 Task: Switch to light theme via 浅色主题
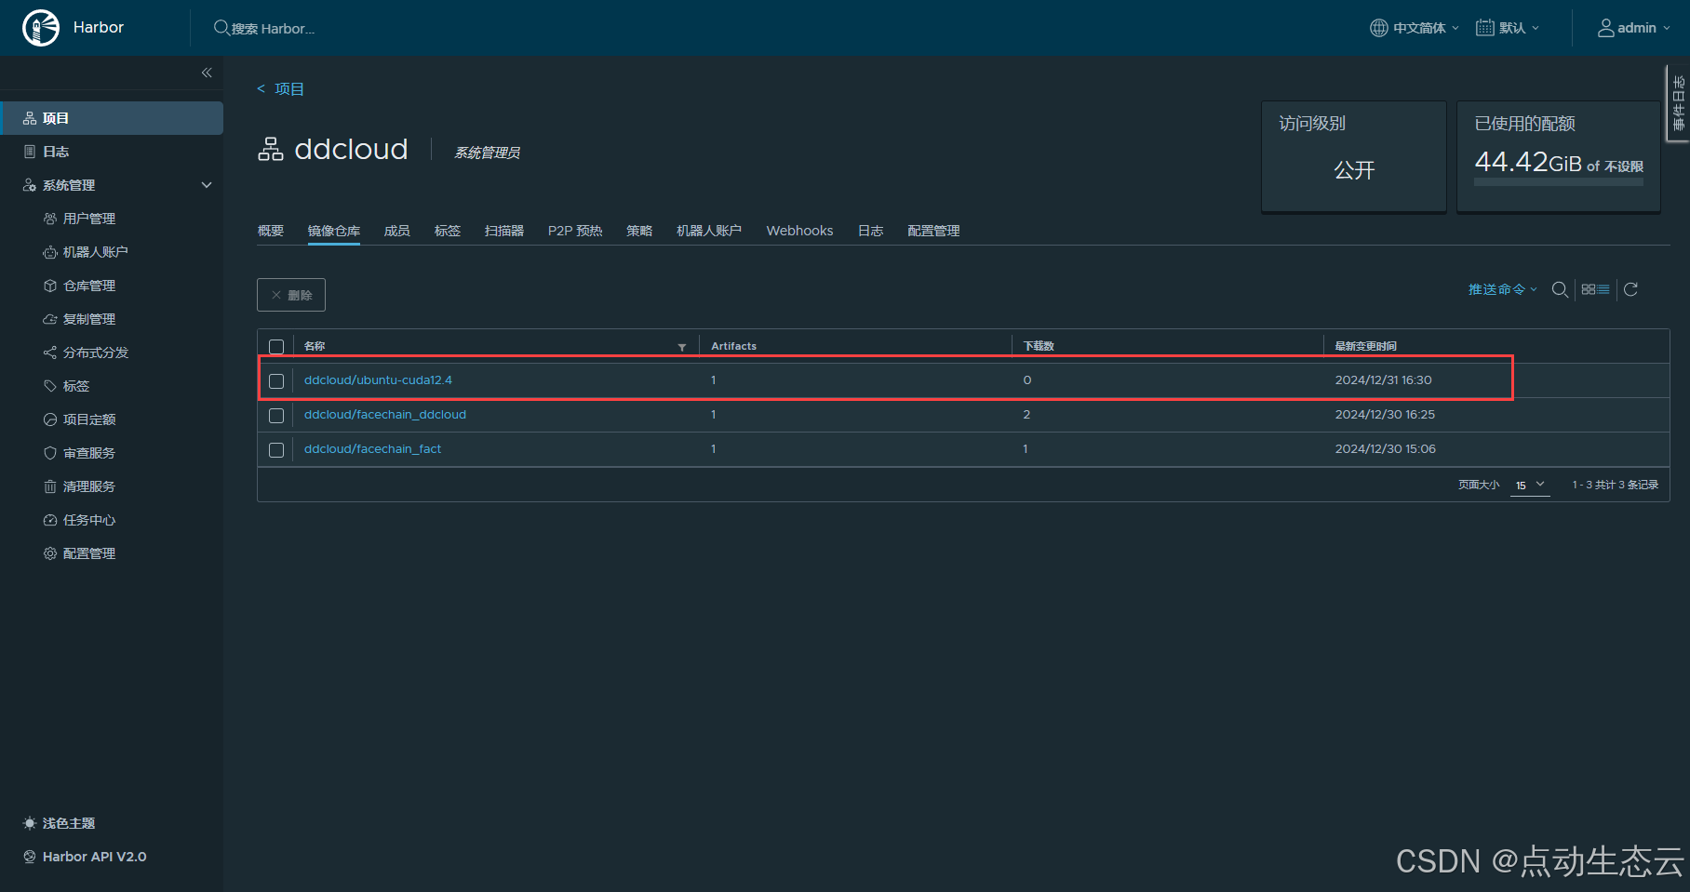(60, 823)
